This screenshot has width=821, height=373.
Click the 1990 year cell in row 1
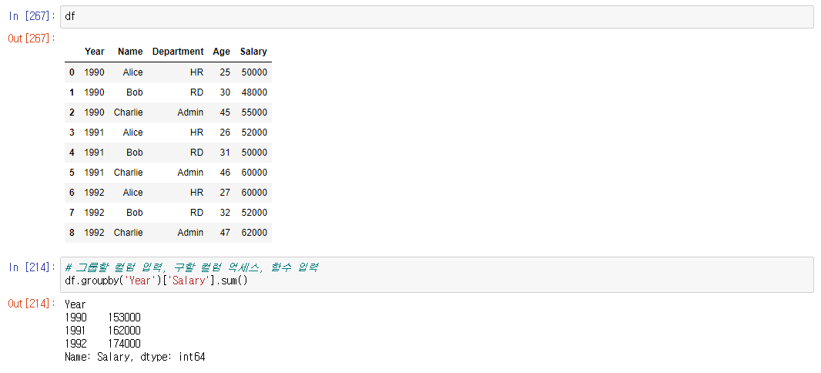[x=94, y=92]
